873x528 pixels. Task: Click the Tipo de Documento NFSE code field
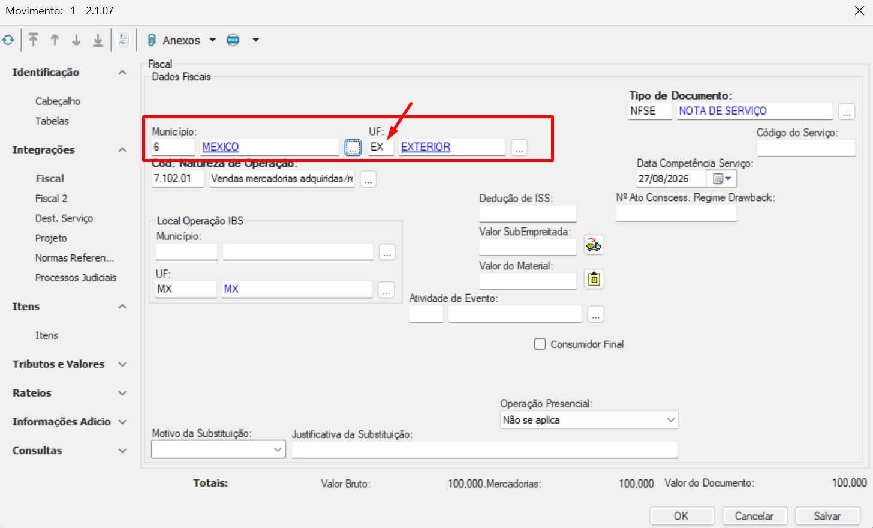(x=650, y=111)
